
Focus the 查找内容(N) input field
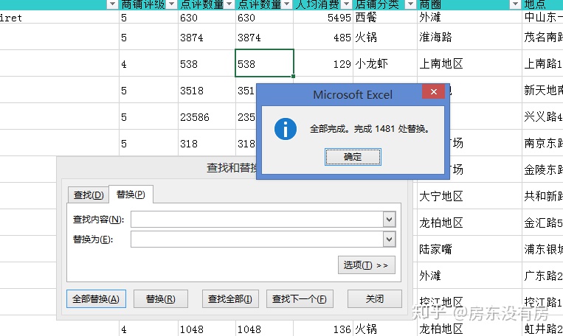coord(258,220)
